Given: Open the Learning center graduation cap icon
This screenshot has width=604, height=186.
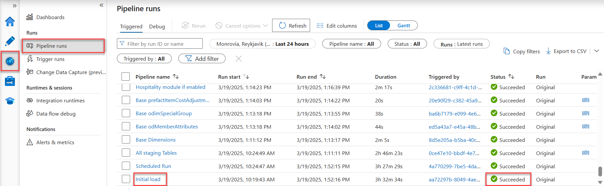Looking at the screenshot, I should click(10, 101).
